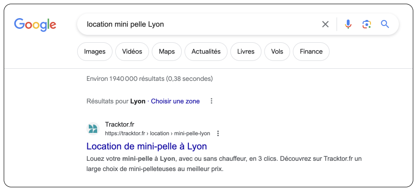Open three-dot menu next to tracktor.fr URL

coord(218,133)
